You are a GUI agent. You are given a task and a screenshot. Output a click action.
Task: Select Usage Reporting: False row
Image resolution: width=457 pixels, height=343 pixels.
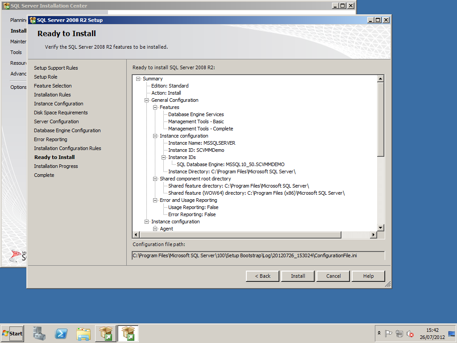(x=193, y=207)
